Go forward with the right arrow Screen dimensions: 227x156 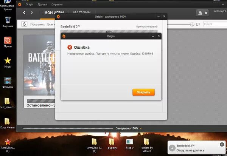point(32,13)
